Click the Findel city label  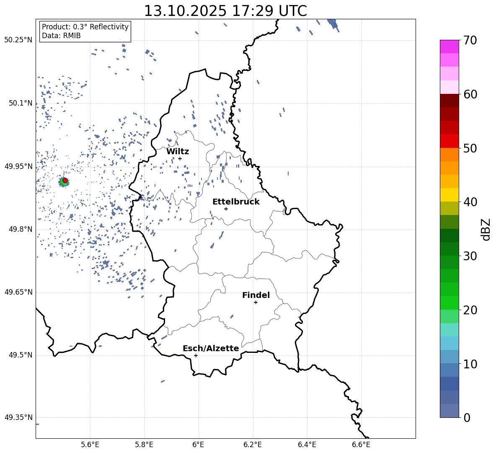pyautogui.click(x=256, y=295)
